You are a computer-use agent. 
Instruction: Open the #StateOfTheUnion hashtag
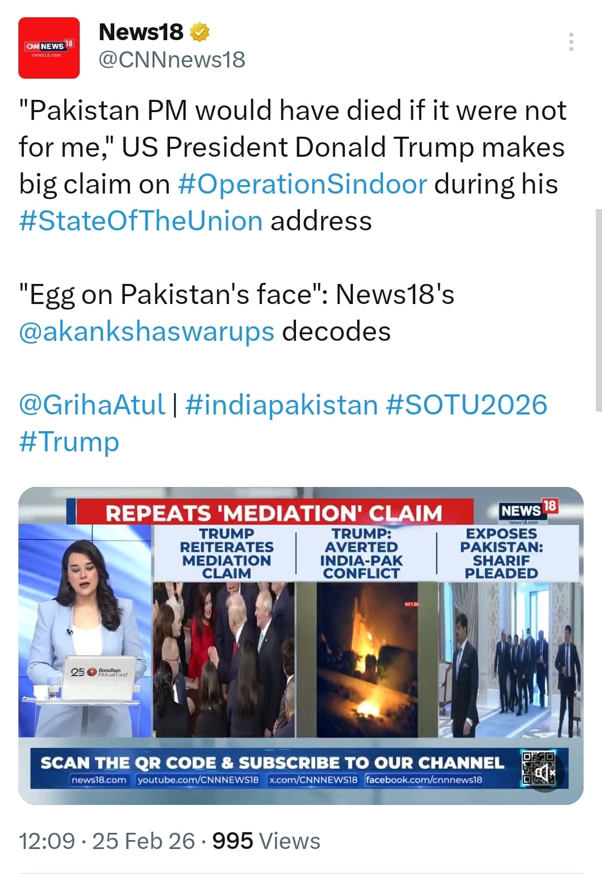pos(140,221)
